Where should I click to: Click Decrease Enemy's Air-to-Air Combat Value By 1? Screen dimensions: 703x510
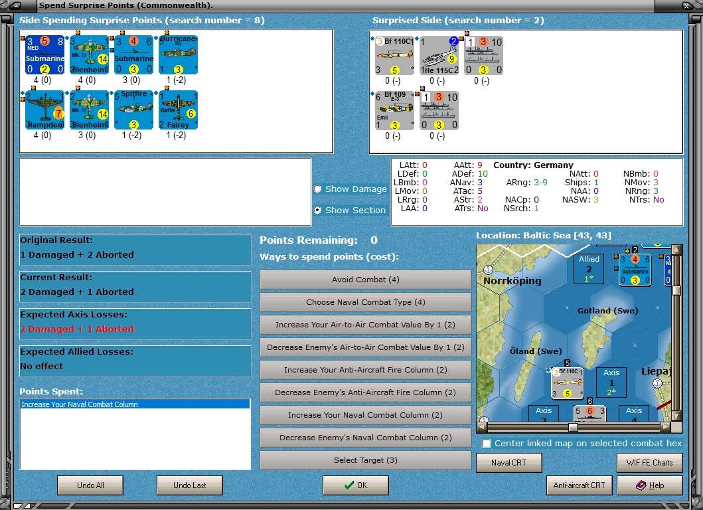[x=365, y=347]
